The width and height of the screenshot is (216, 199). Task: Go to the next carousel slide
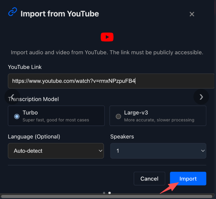[x=201, y=97]
